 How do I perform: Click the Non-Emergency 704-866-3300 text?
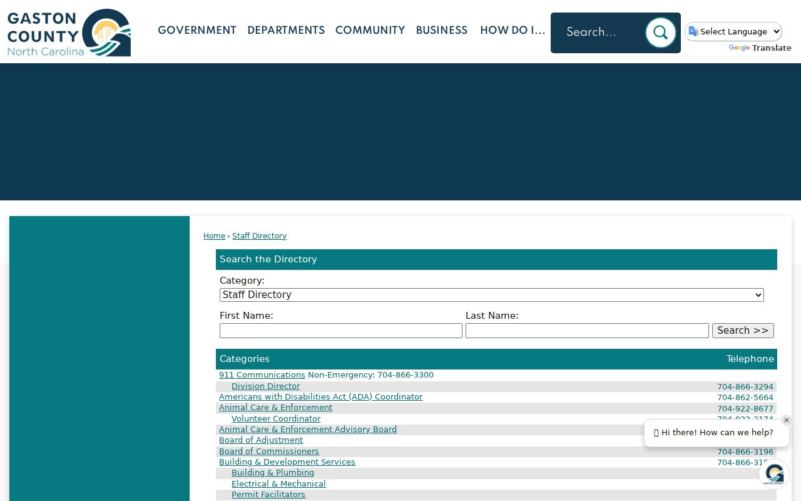click(370, 375)
